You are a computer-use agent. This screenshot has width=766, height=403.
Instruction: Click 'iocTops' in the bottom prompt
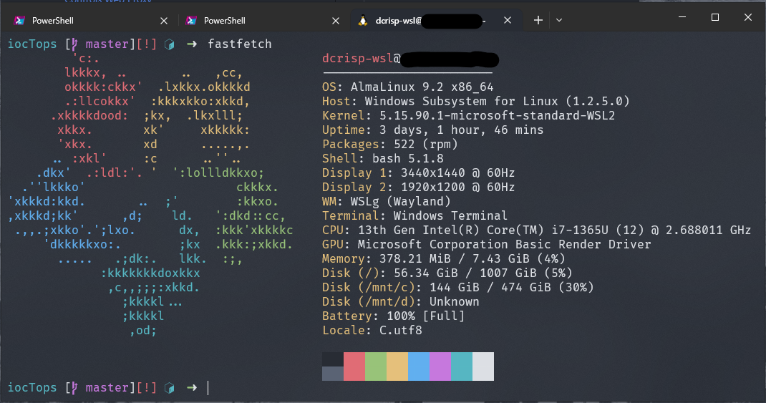click(x=32, y=387)
